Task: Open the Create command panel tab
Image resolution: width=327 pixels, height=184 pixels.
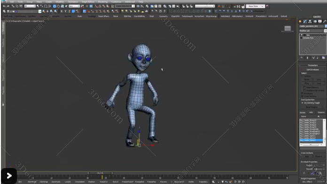Action: [x=300, y=22]
